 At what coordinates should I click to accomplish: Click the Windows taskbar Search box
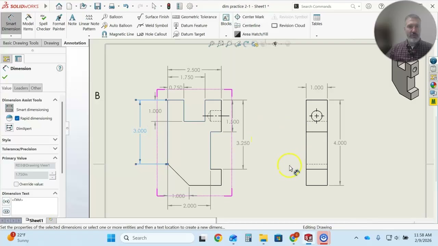coord(157,238)
